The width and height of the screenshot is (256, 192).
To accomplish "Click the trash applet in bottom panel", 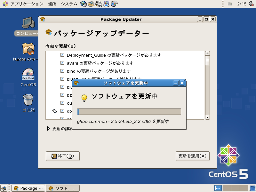I will tap(252, 188).
